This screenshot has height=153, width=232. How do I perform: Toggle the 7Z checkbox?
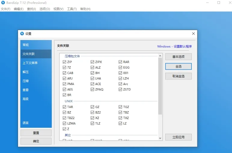[x=64, y=67]
